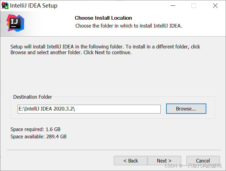The width and height of the screenshot is (226, 171).
Task: Go to the next step with Next >
Action: [x=164, y=160]
